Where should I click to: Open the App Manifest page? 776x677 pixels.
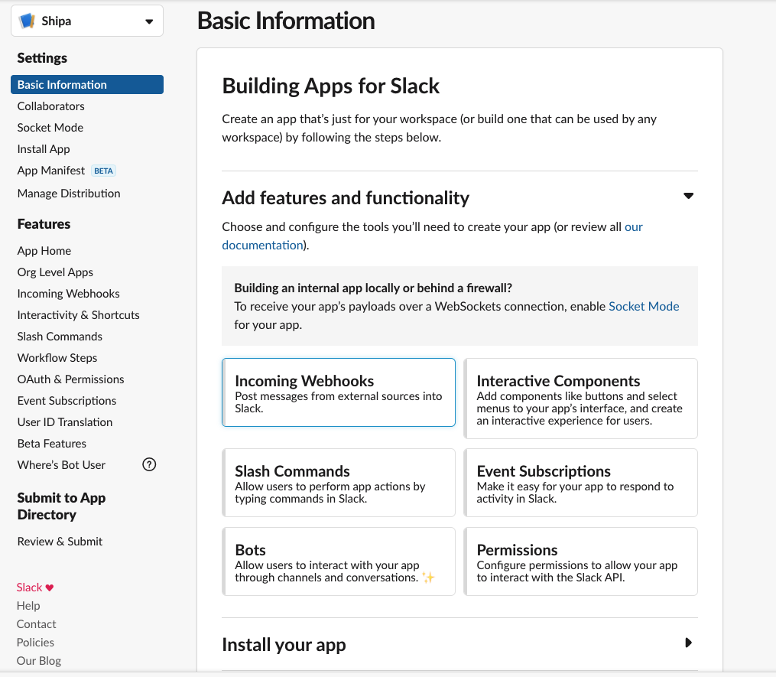click(51, 171)
